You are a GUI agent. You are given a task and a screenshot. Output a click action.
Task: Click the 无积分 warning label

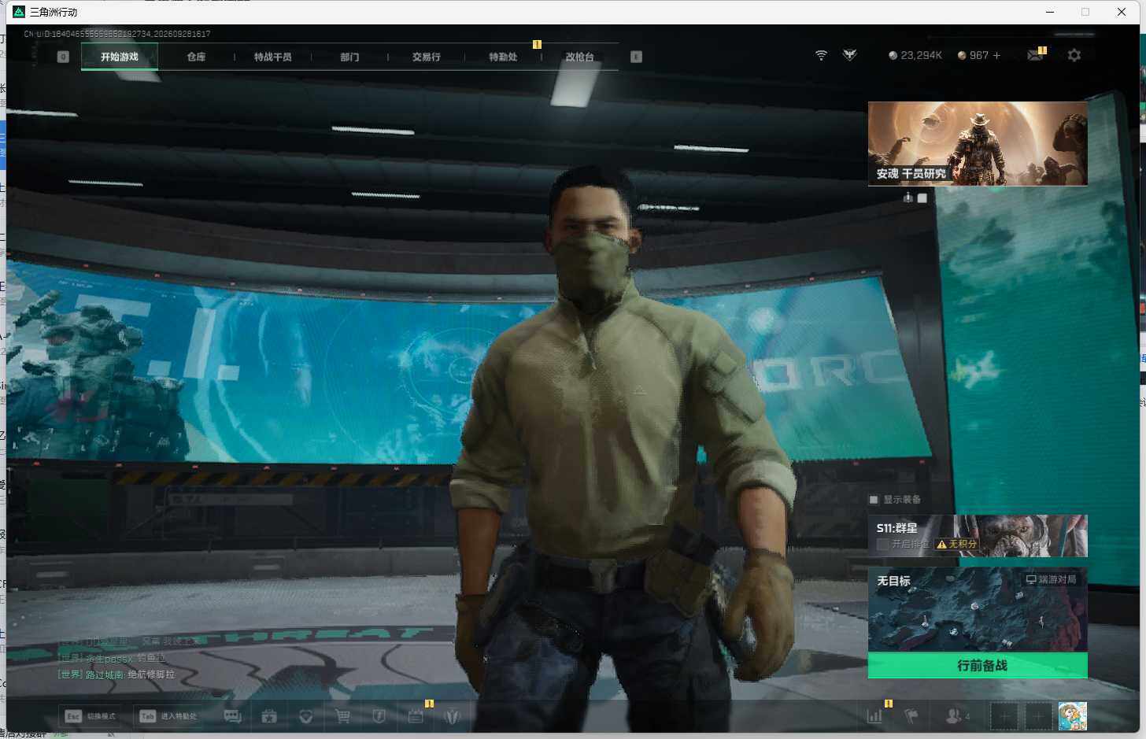(x=957, y=544)
